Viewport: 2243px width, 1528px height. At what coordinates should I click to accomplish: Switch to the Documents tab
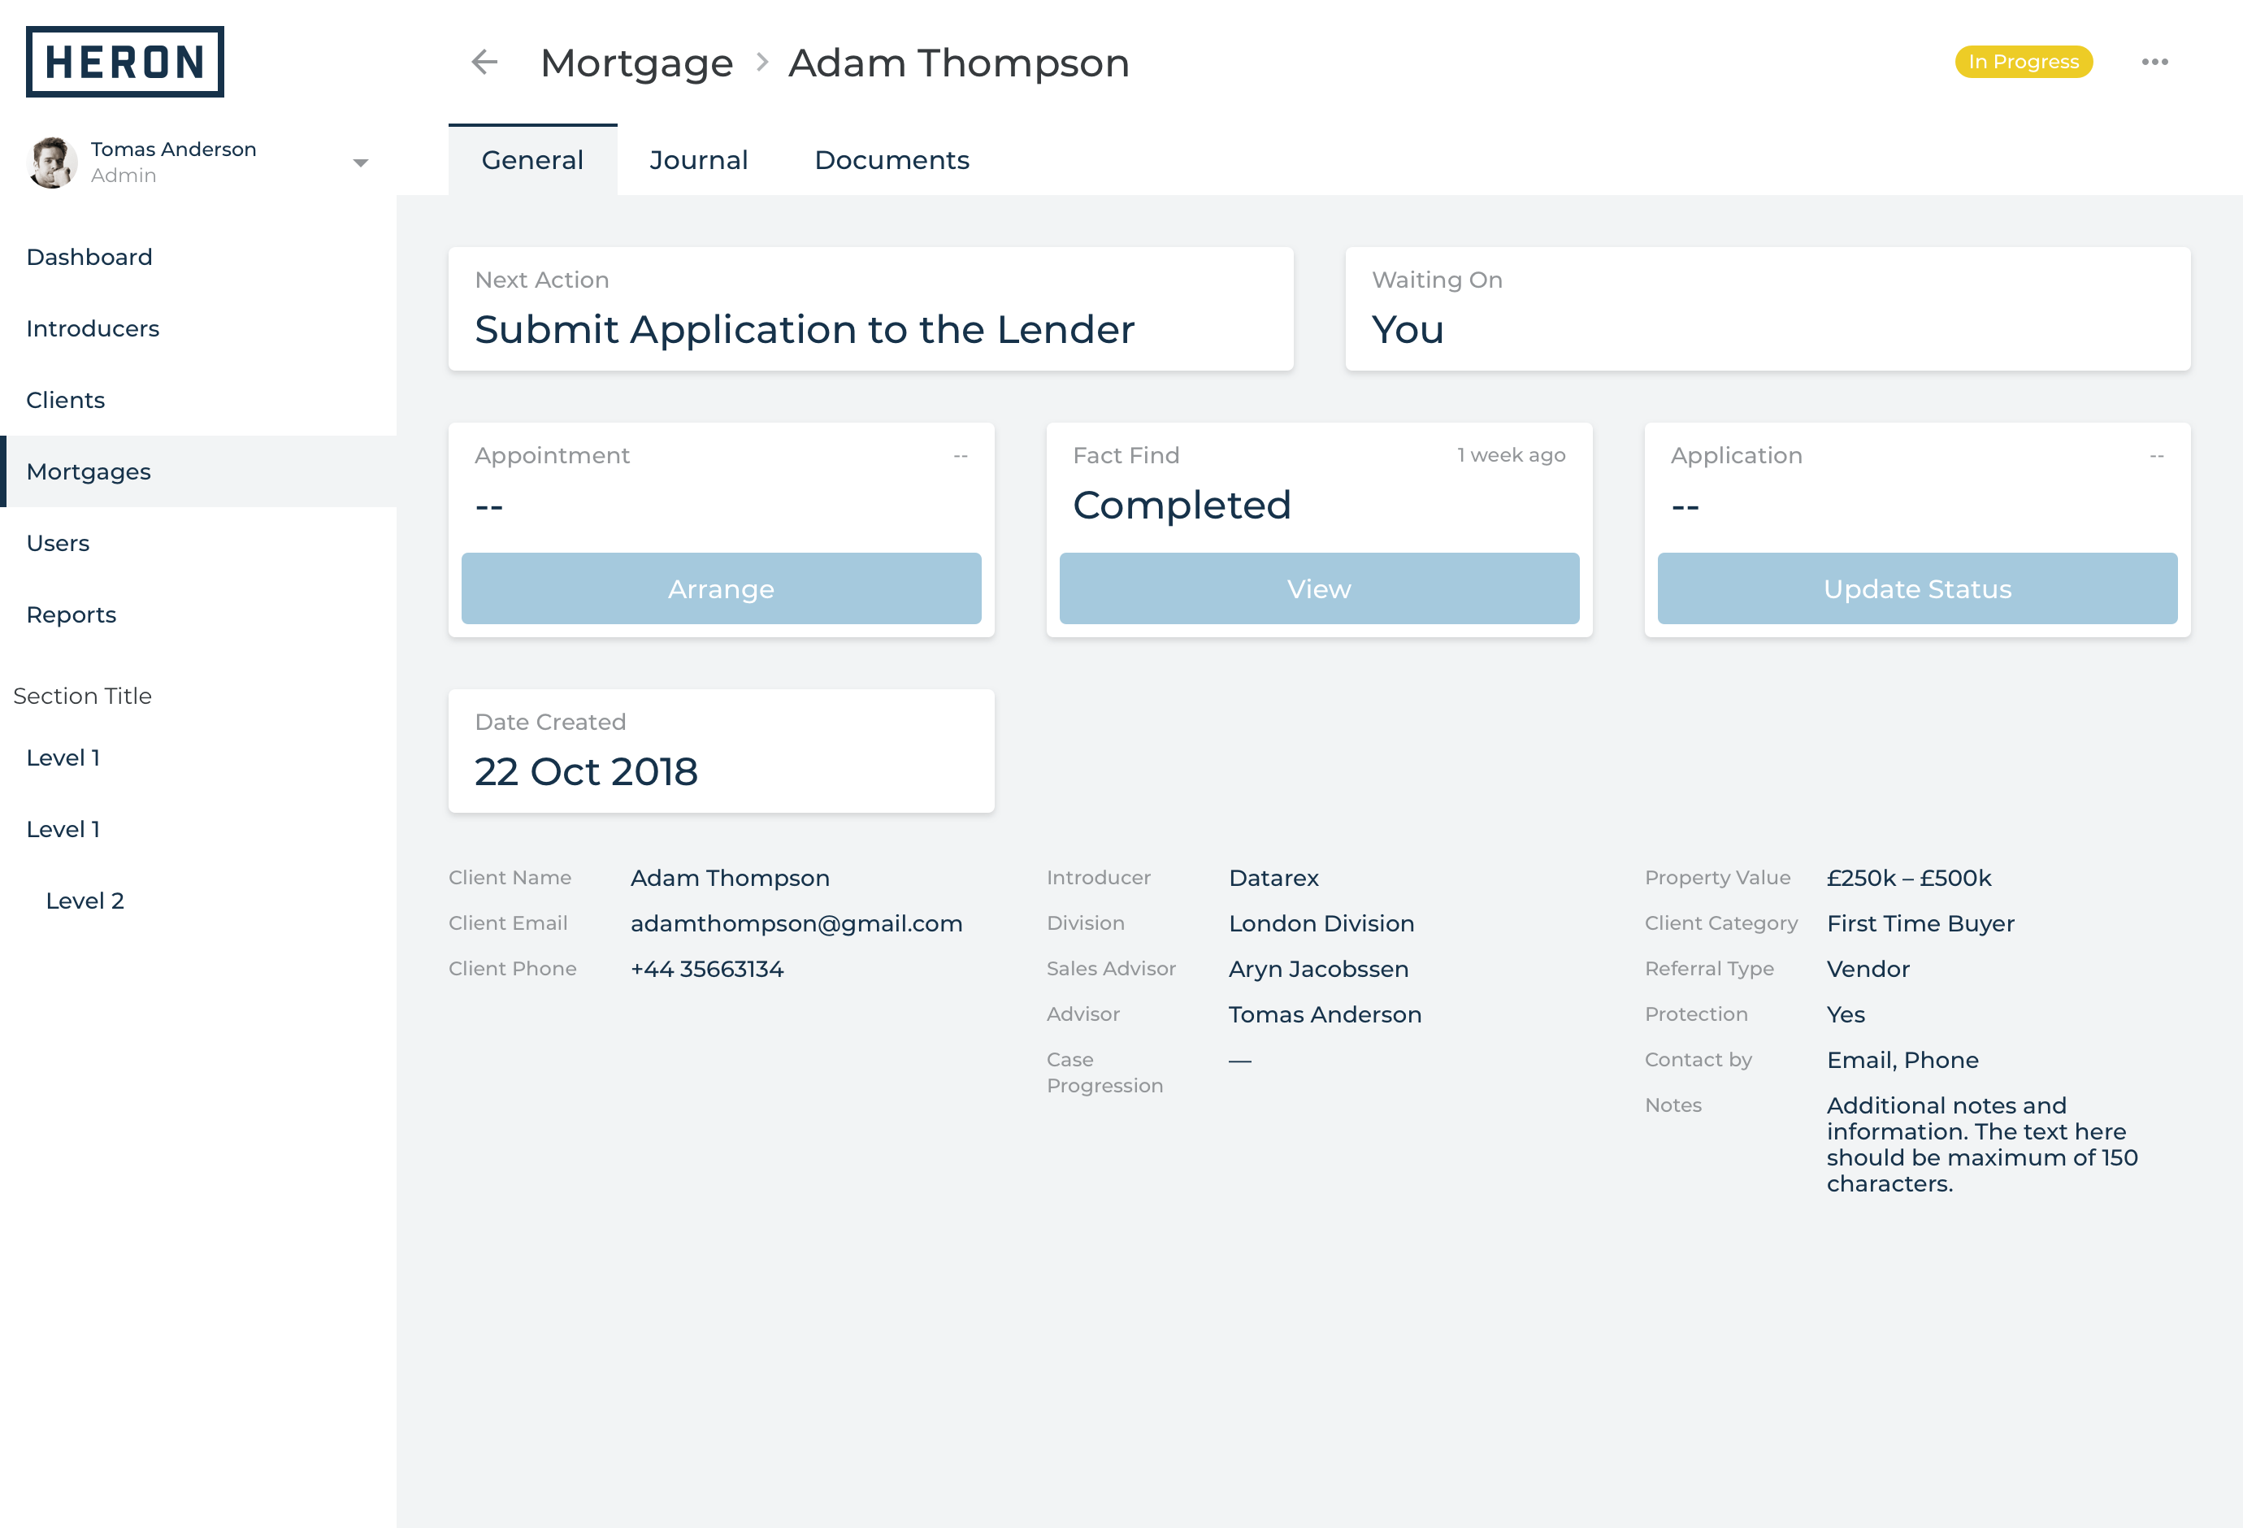pyautogui.click(x=892, y=159)
